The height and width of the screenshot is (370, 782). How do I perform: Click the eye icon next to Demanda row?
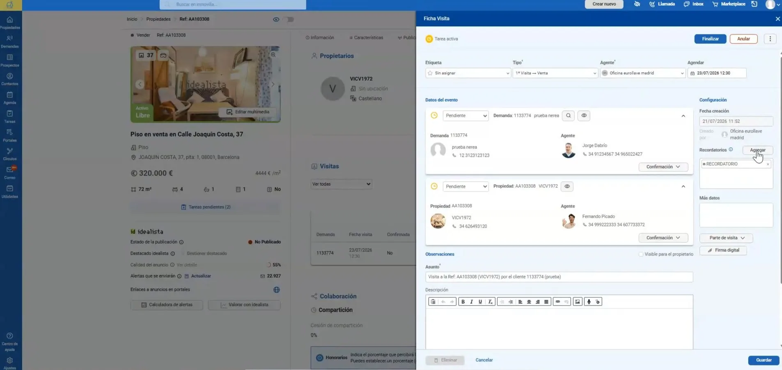[584, 116]
